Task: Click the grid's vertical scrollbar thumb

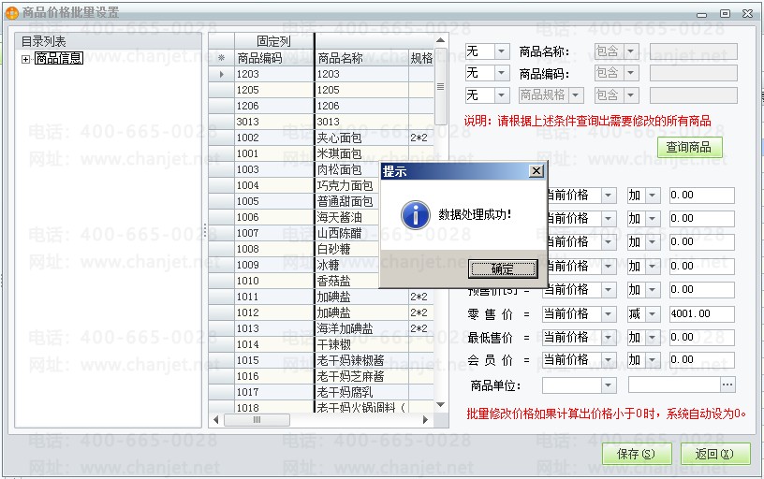Action: pyautogui.click(x=441, y=87)
